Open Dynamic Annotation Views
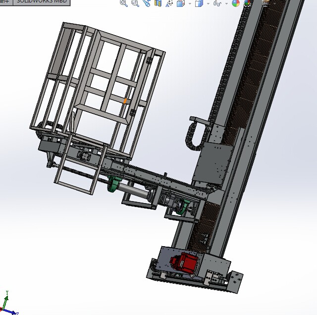 (x=169, y=3)
